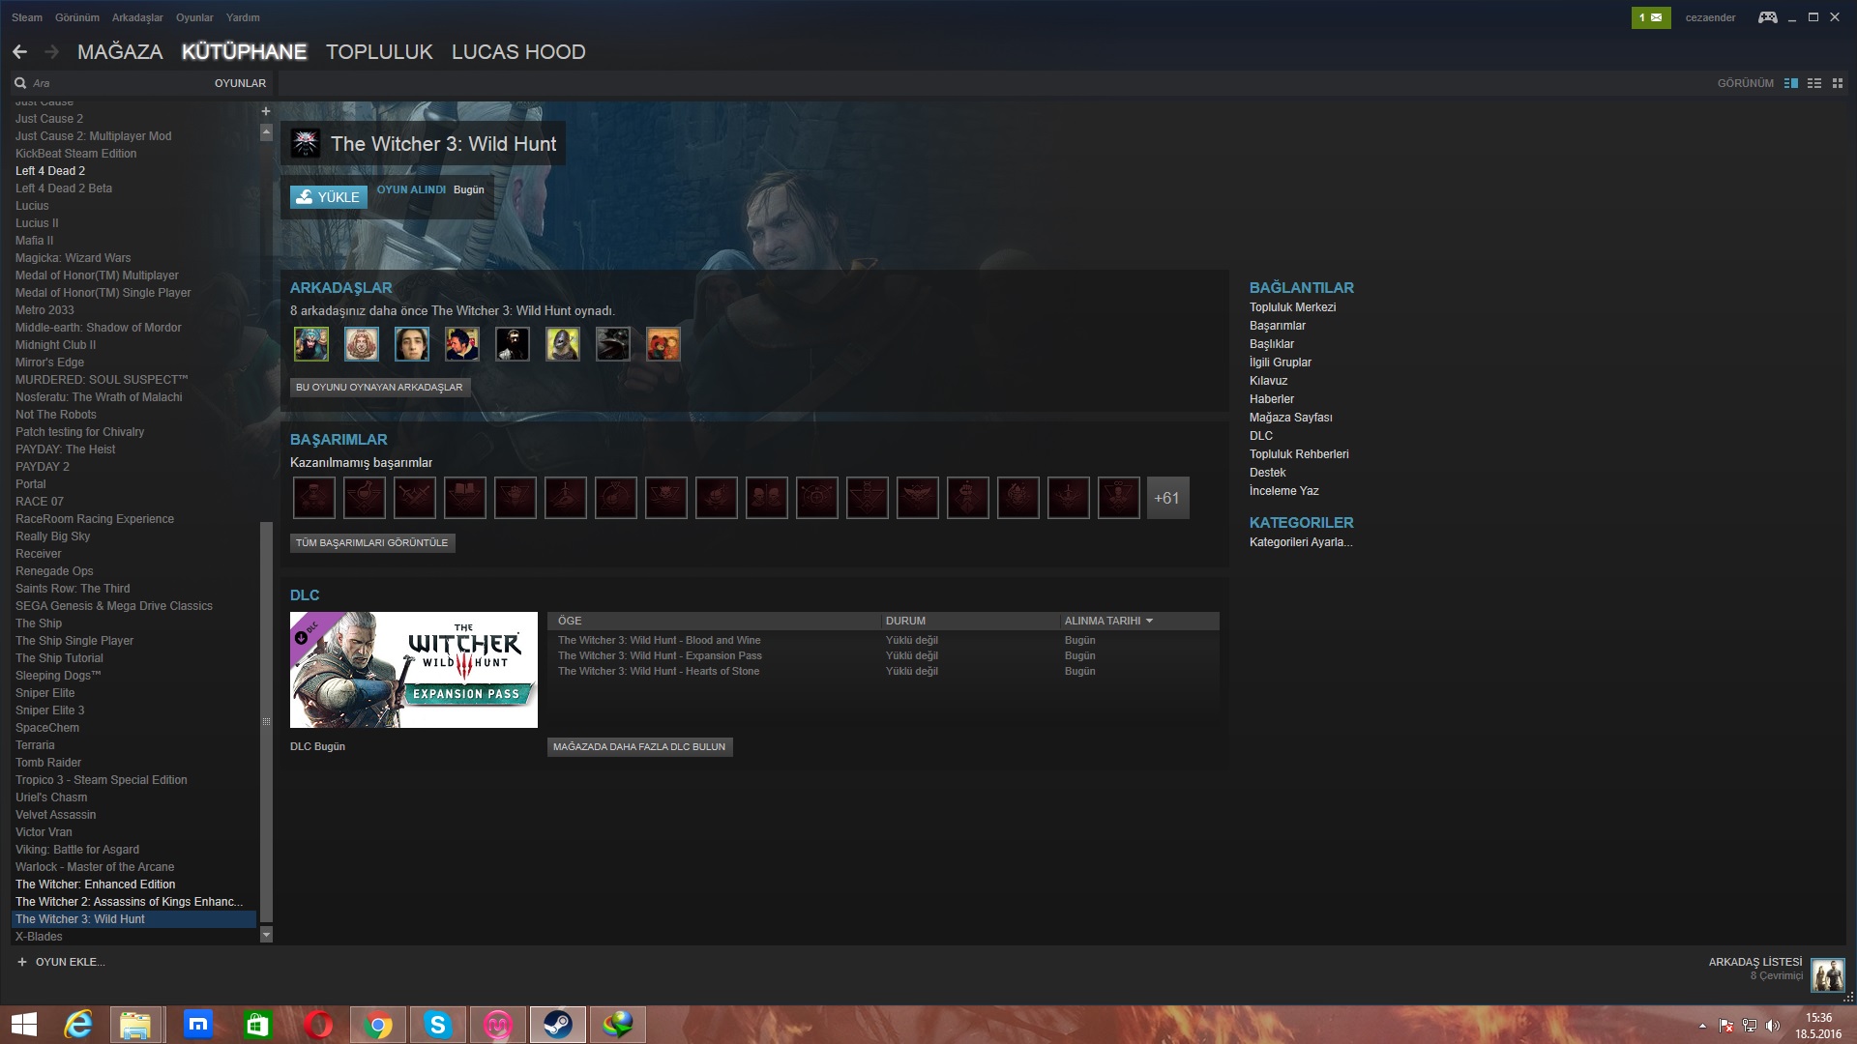The width and height of the screenshot is (1857, 1044).
Task: Click the Maxthon taskbar icon
Action: (x=197, y=1025)
